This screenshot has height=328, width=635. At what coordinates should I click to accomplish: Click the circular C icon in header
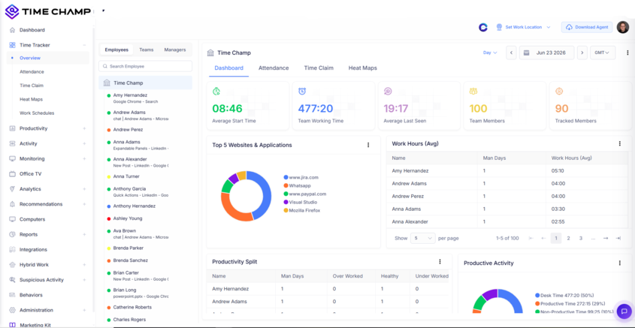coord(482,27)
